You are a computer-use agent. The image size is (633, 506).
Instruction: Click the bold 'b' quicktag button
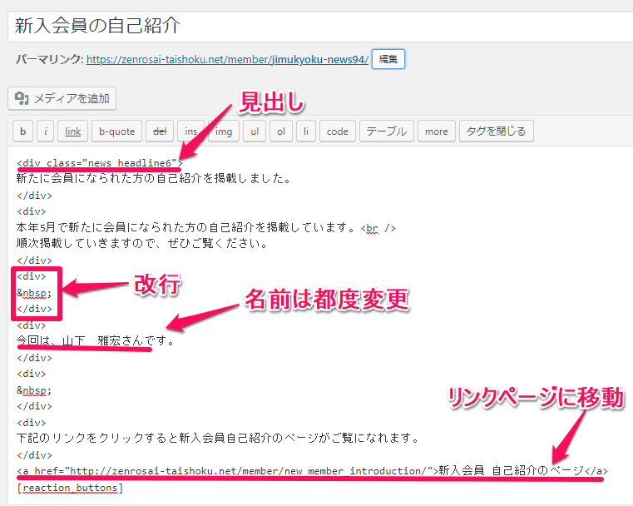[x=22, y=131]
